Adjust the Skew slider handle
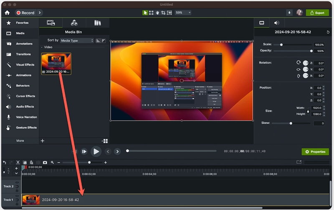The width and height of the screenshot is (334, 210). 291,123
